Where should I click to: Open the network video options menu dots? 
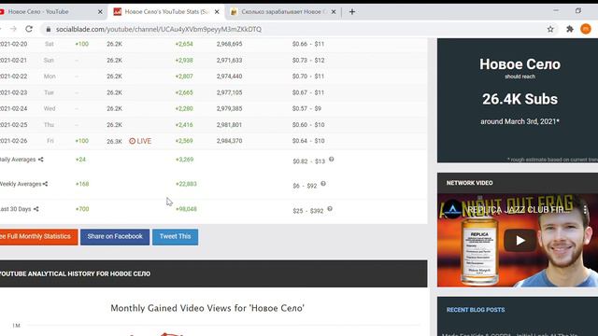585,209
